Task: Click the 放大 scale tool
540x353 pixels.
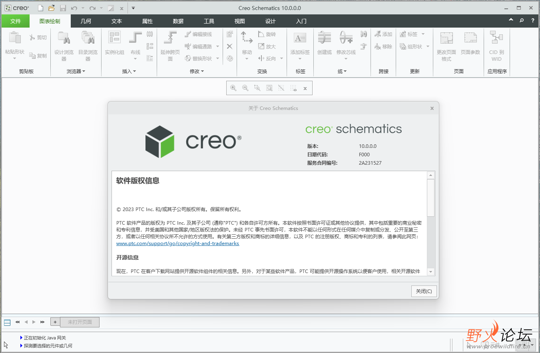Action: pos(267,46)
